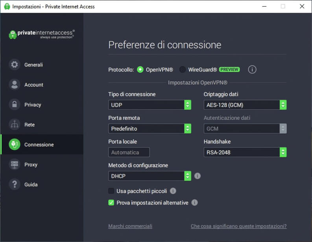Open the Guida help tab

tap(42, 184)
